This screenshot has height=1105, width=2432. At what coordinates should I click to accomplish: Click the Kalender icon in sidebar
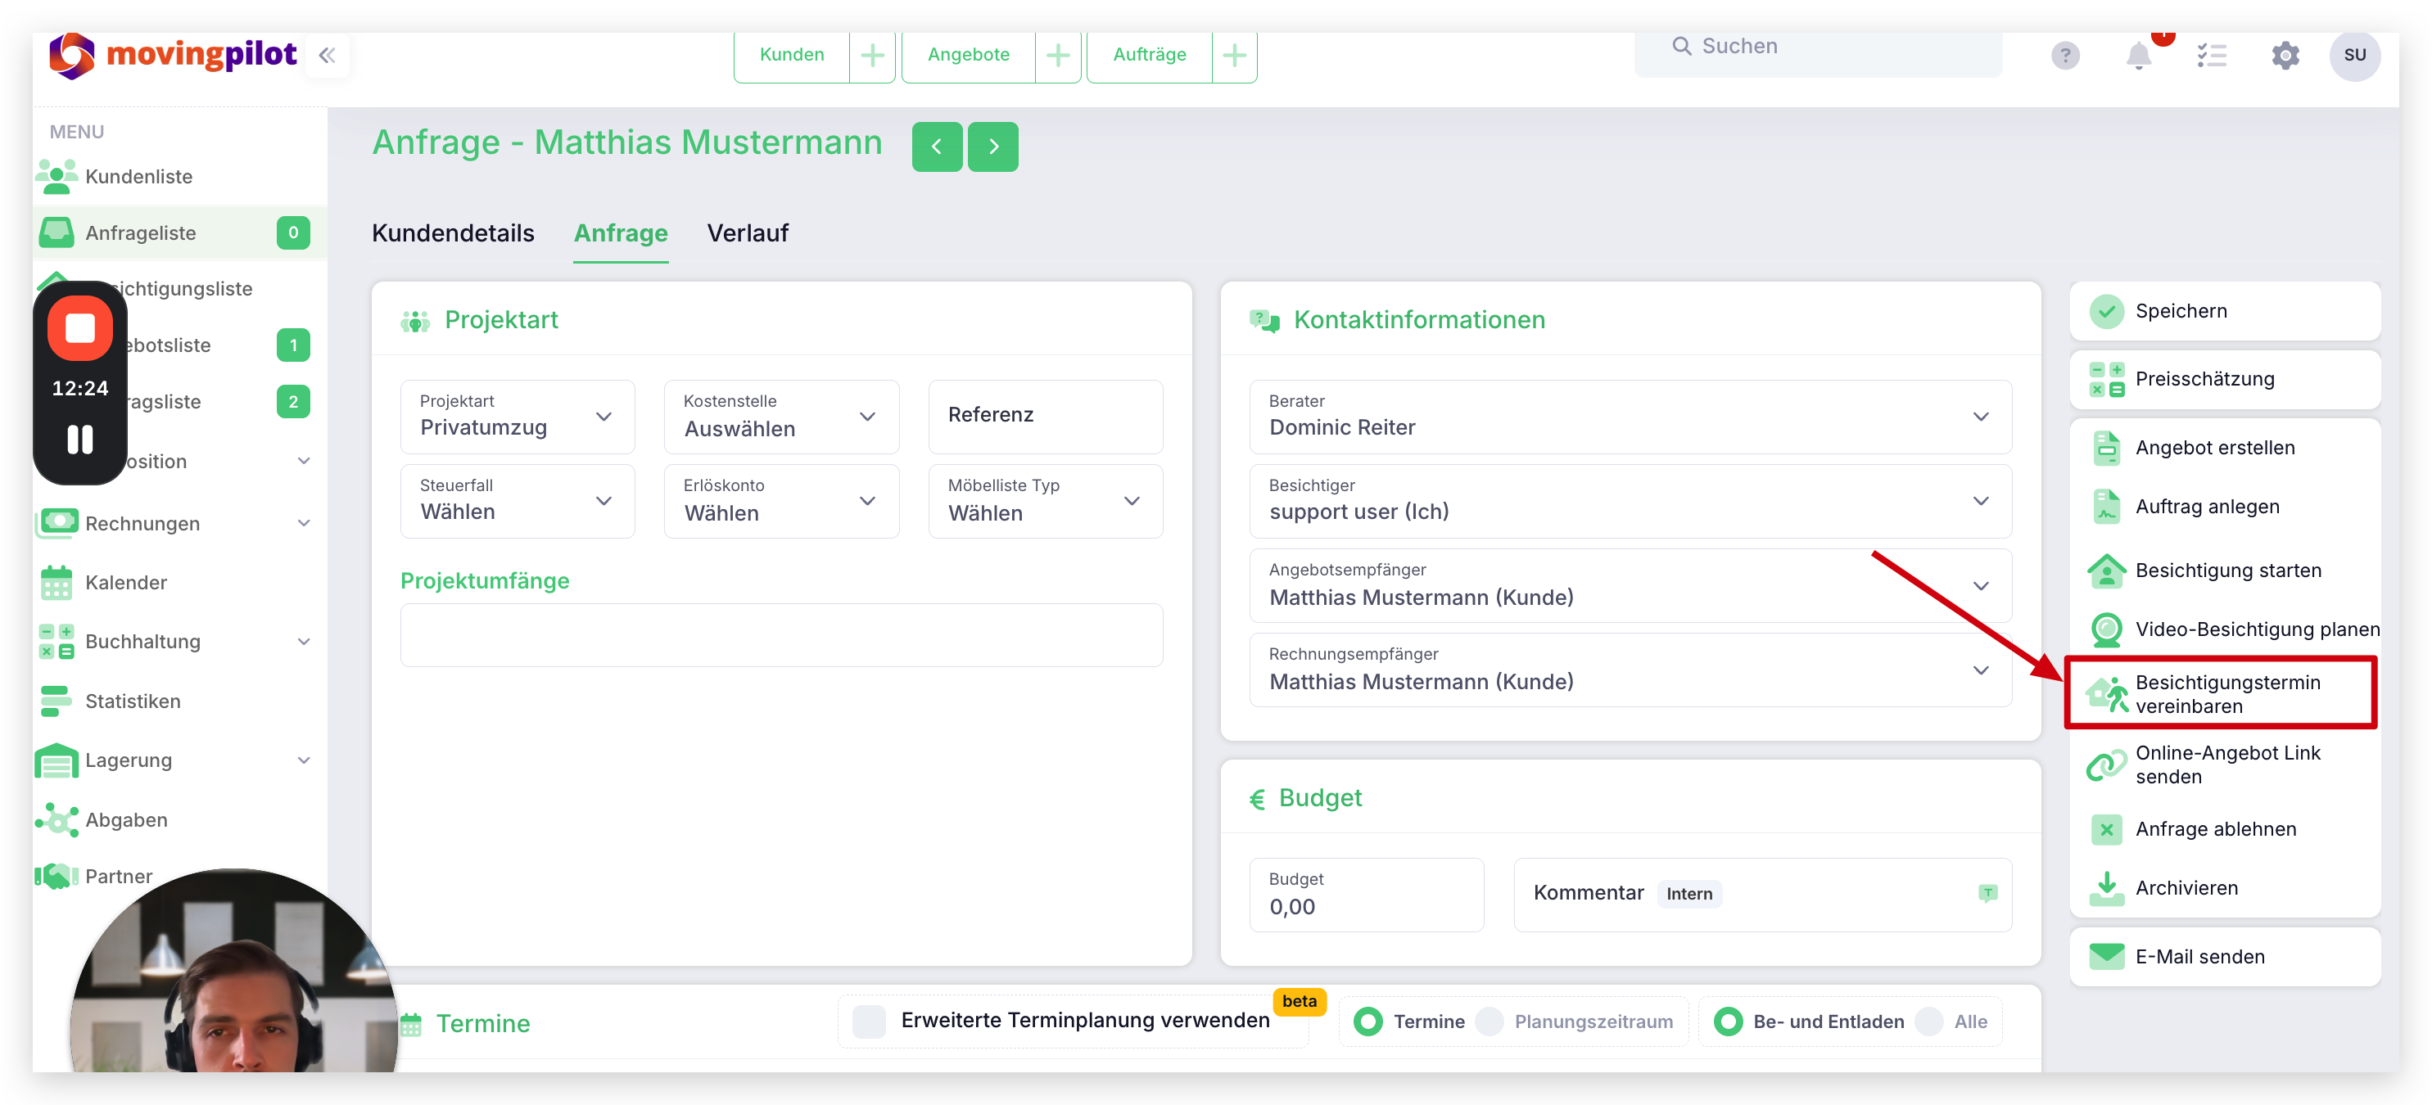coord(56,582)
